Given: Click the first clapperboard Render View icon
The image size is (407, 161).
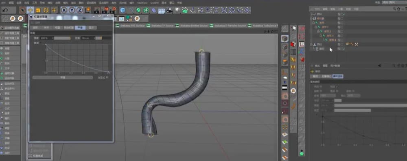Looking at the screenshot, I should (x=97, y=11).
